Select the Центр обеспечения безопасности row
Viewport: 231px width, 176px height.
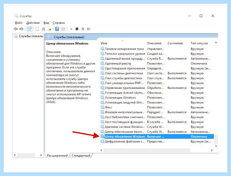coord(157,132)
